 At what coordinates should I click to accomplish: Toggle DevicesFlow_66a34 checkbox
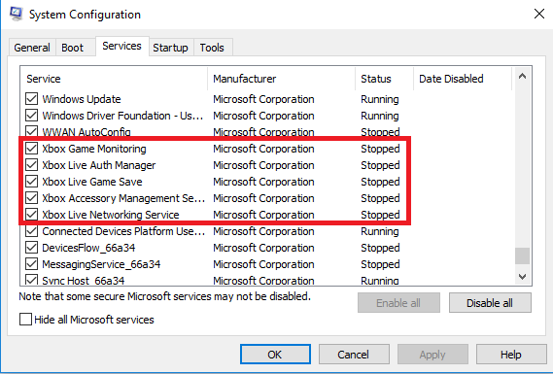[x=32, y=248]
